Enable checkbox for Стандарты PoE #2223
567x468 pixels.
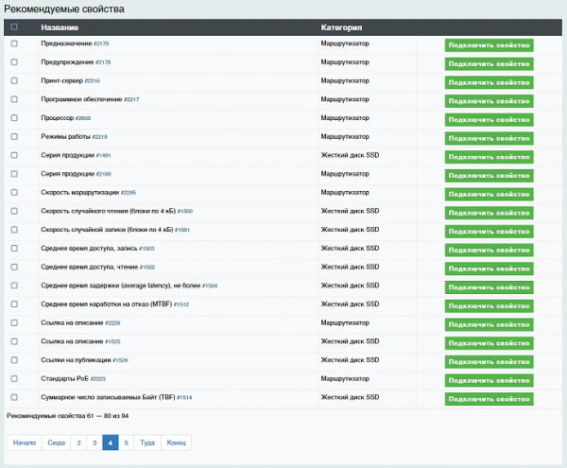click(x=14, y=379)
